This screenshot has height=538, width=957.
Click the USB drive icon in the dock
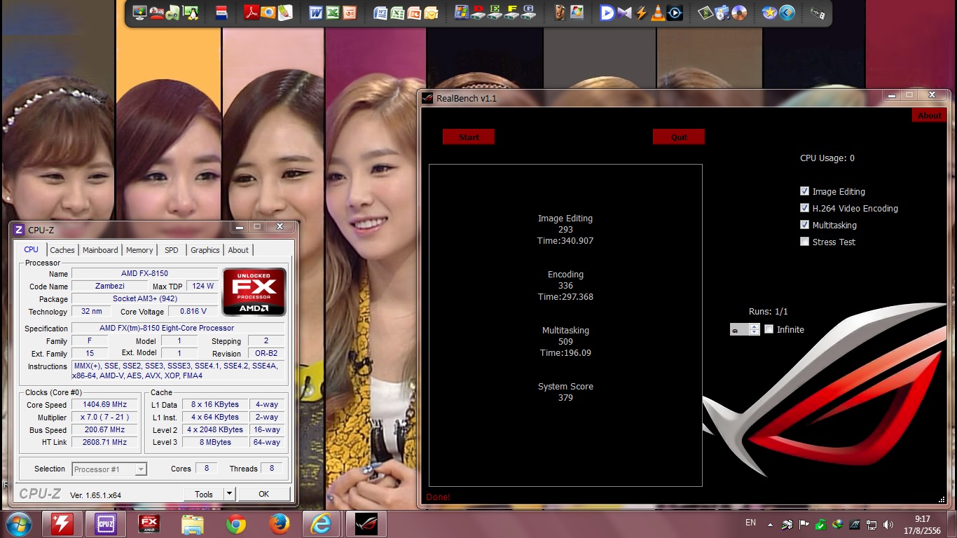[x=818, y=13]
